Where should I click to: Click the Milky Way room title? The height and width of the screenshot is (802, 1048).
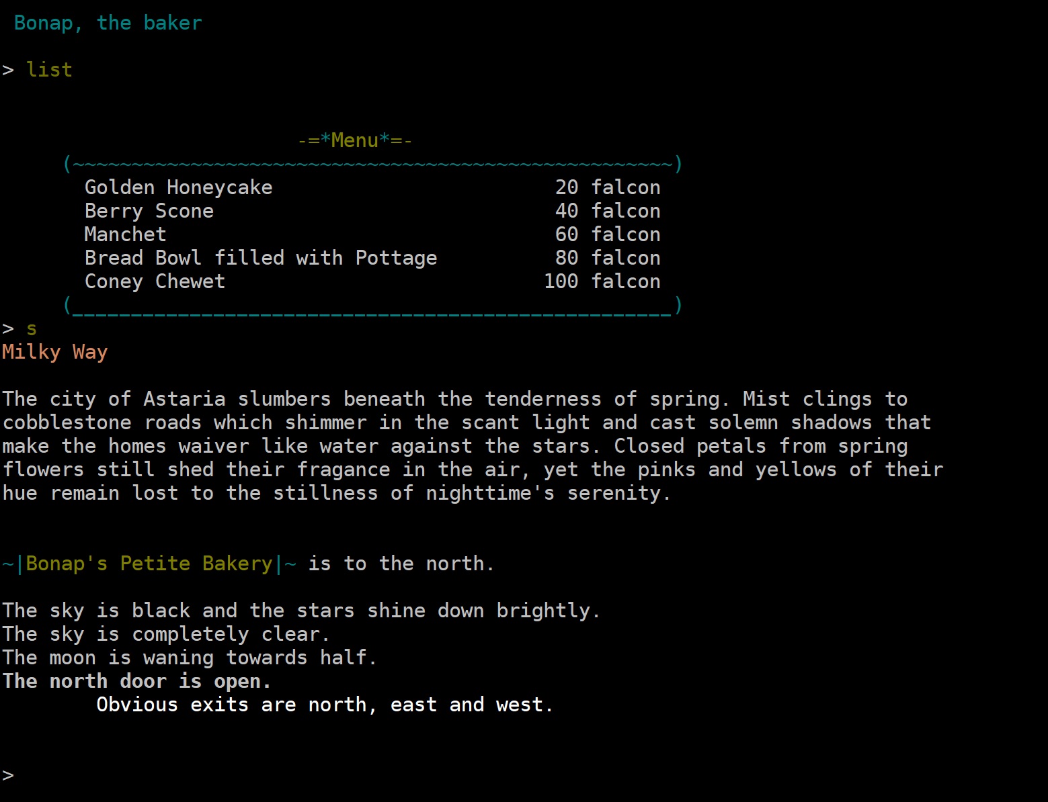tap(54, 352)
